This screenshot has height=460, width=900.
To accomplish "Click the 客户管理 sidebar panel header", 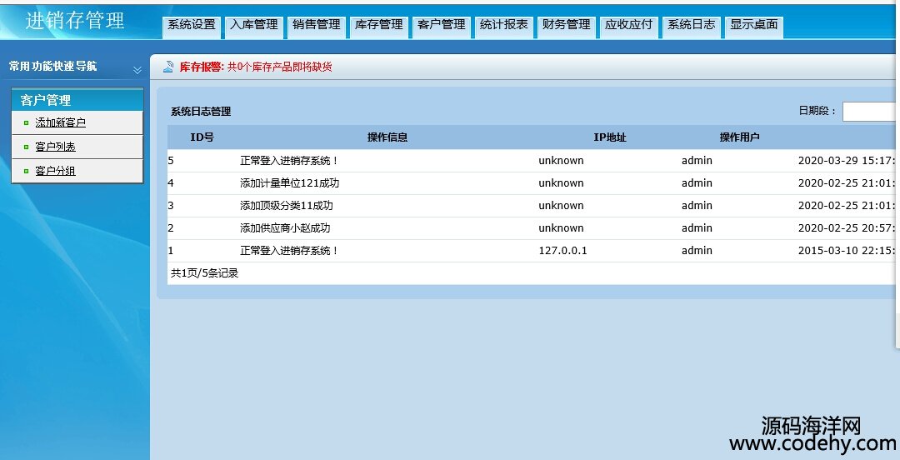I will (x=77, y=100).
